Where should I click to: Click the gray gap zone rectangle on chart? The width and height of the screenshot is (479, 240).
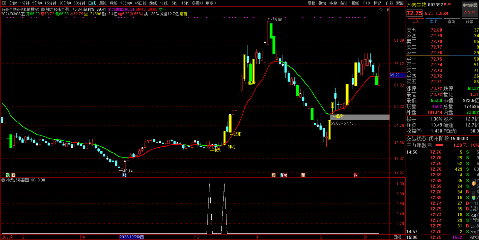click(360, 117)
